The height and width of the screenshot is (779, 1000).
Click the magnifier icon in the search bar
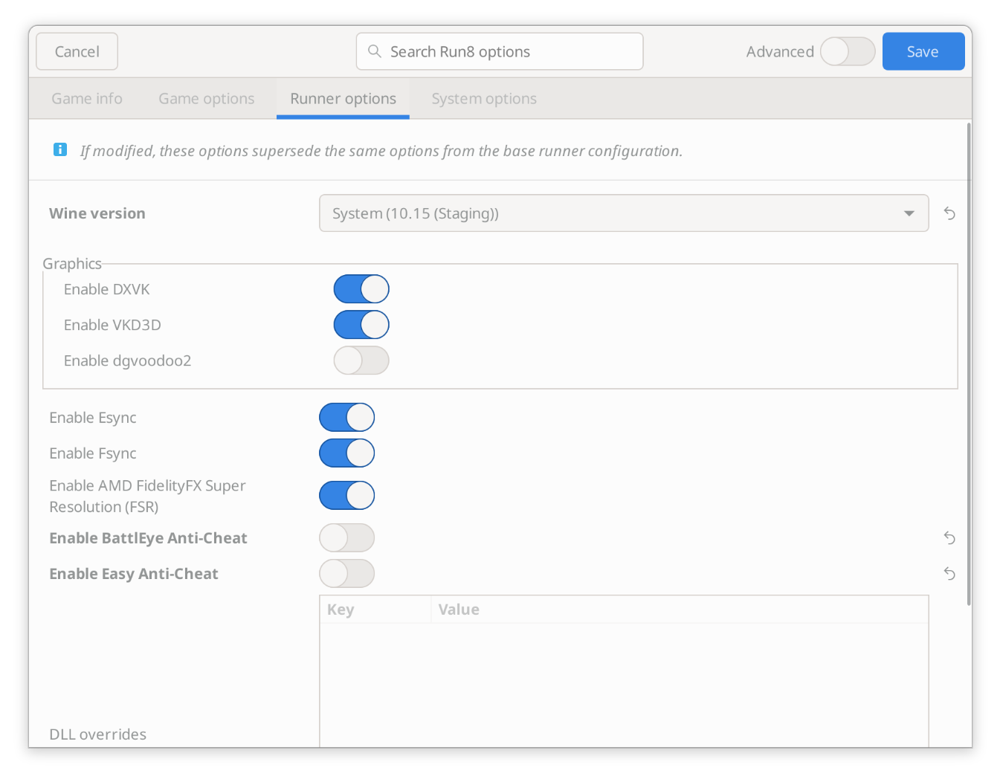[x=374, y=51]
